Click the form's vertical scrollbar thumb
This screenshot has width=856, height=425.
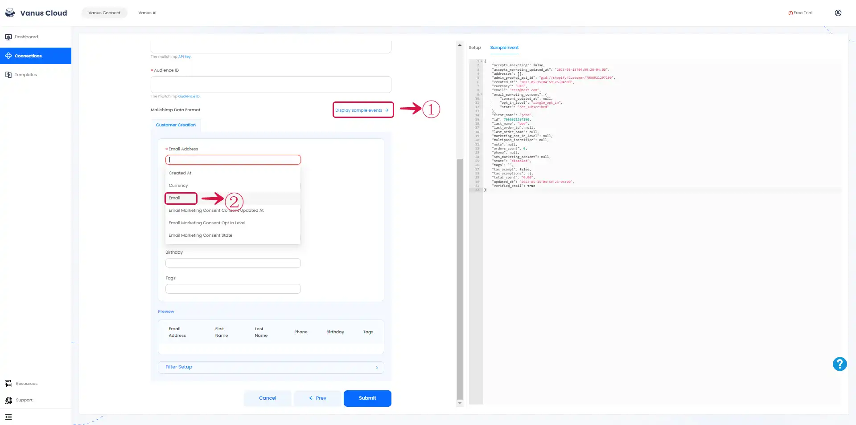pos(460,279)
